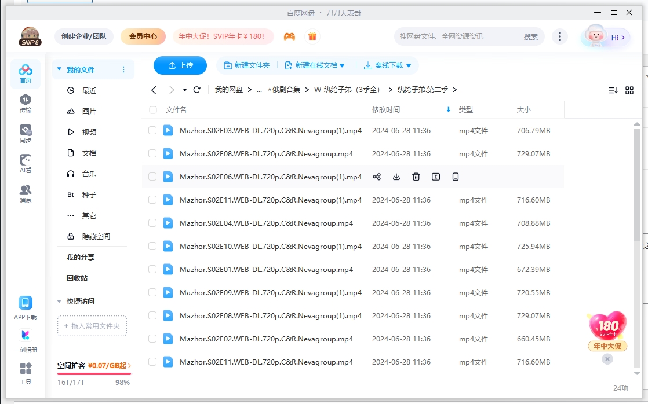The width and height of the screenshot is (648, 404).
Task: Check the S02E04 Nevagroup.mp4 checkbox
Action: pyautogui.click(x=152, y=223)
